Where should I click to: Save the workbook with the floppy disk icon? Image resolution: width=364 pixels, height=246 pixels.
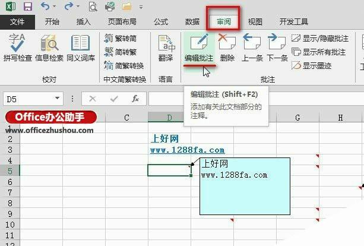(x=28, y=7)
